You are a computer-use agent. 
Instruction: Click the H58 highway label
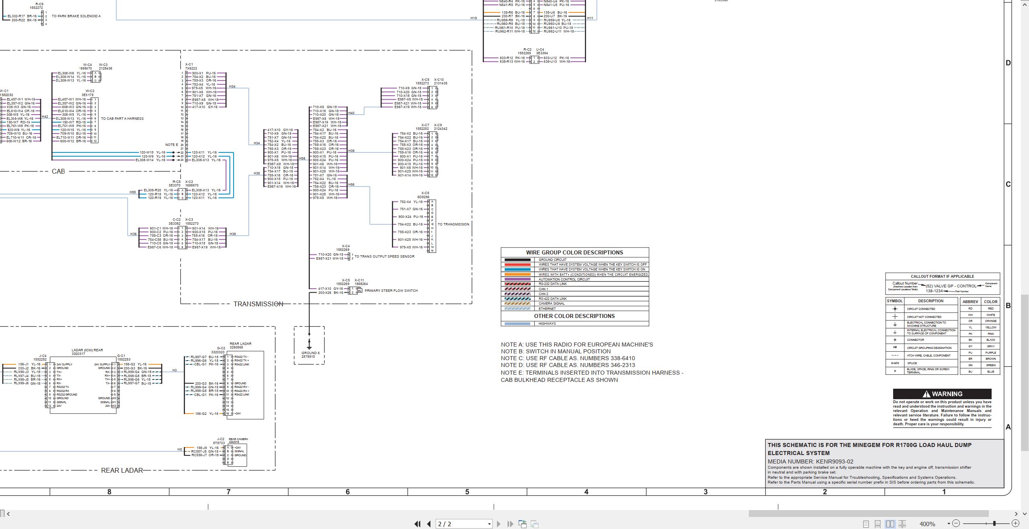[302, 158]
